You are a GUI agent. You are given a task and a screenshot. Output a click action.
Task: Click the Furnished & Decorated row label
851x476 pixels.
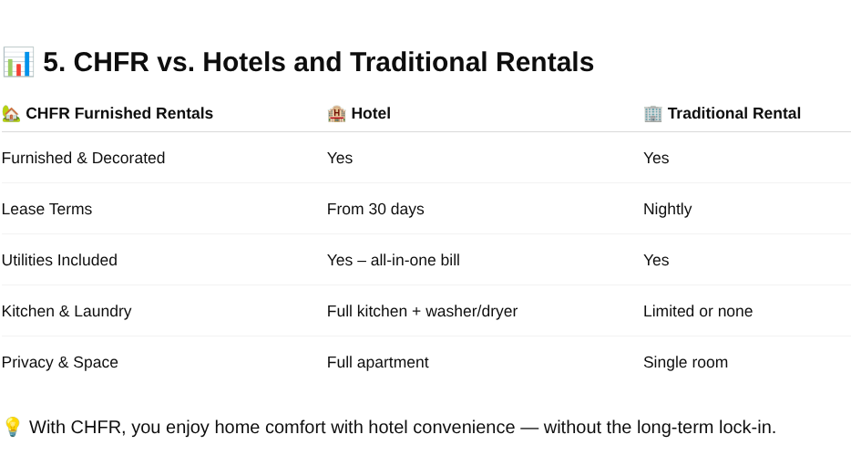point(83,158)
